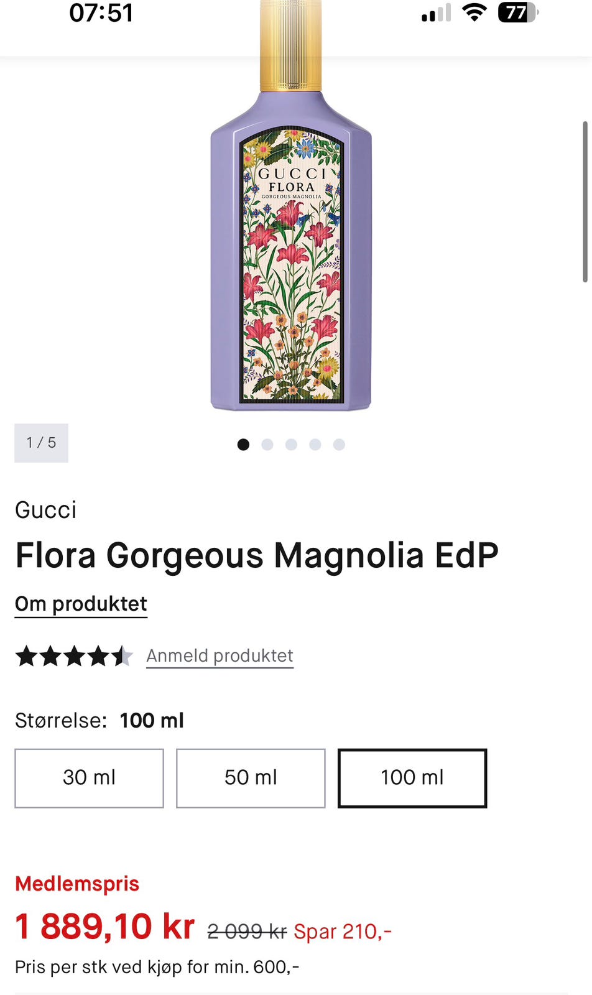Tap the Gucci brand name
The image size is (592, 995).
pyautogui.click(x=45, y=510)
